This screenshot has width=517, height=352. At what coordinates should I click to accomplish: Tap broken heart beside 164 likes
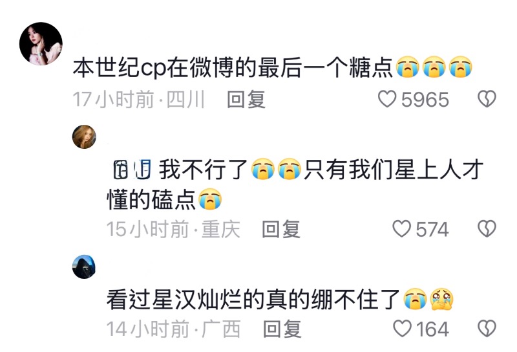[x=487, y=329]
